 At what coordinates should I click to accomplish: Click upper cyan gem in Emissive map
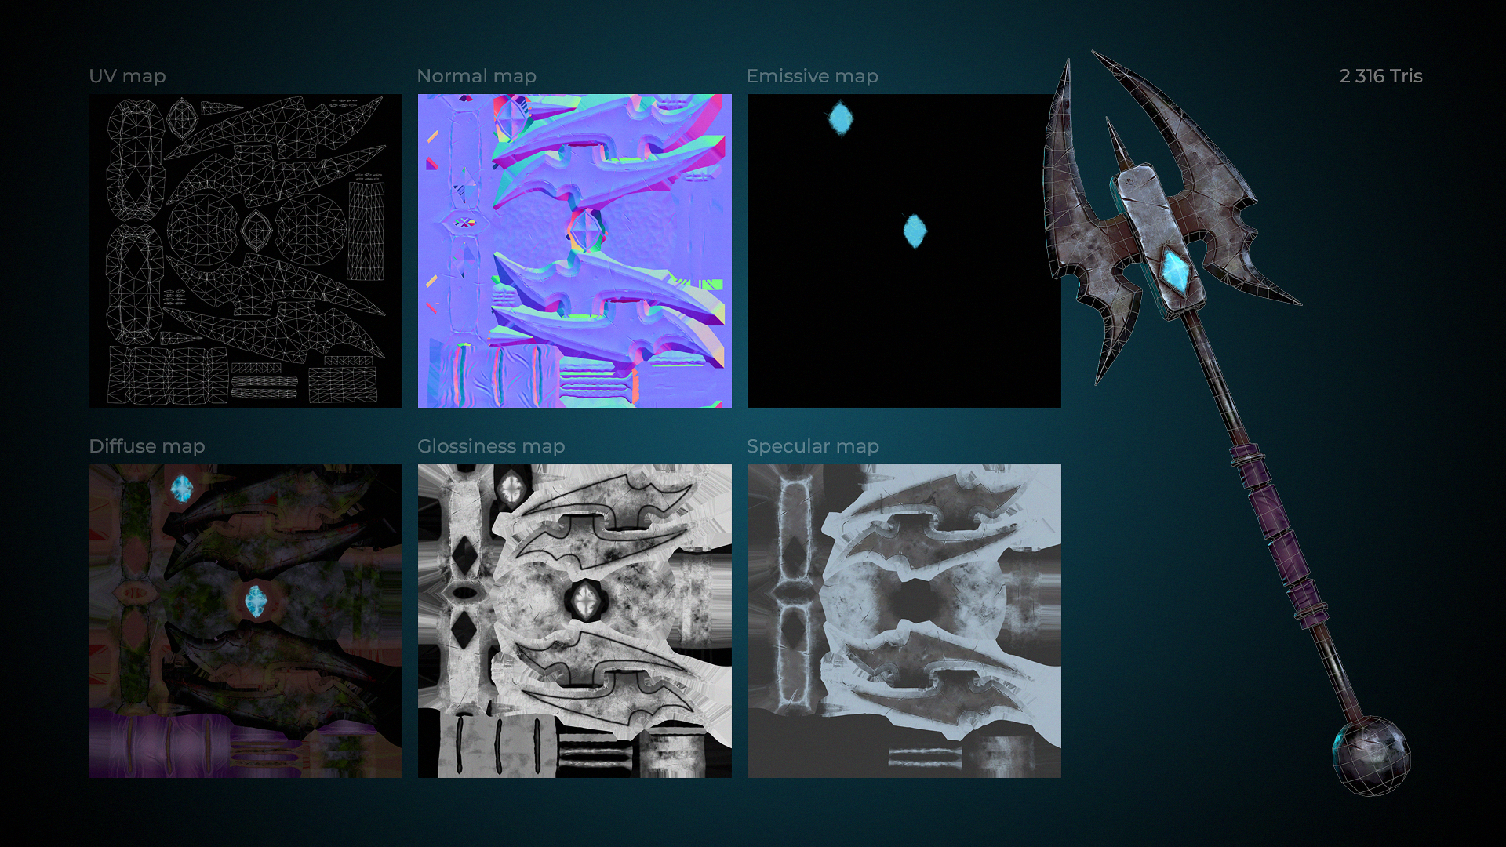[840, 118]
